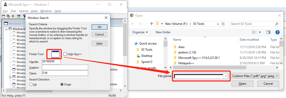Viewport: 286px width, 98px height.
Task: Open the Organize dropdown menu
Action: point(140,32)
